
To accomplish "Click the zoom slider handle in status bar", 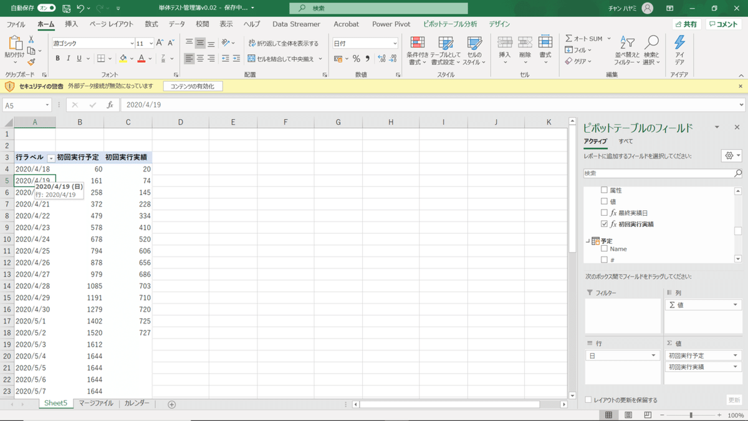I will click(691, 415).
